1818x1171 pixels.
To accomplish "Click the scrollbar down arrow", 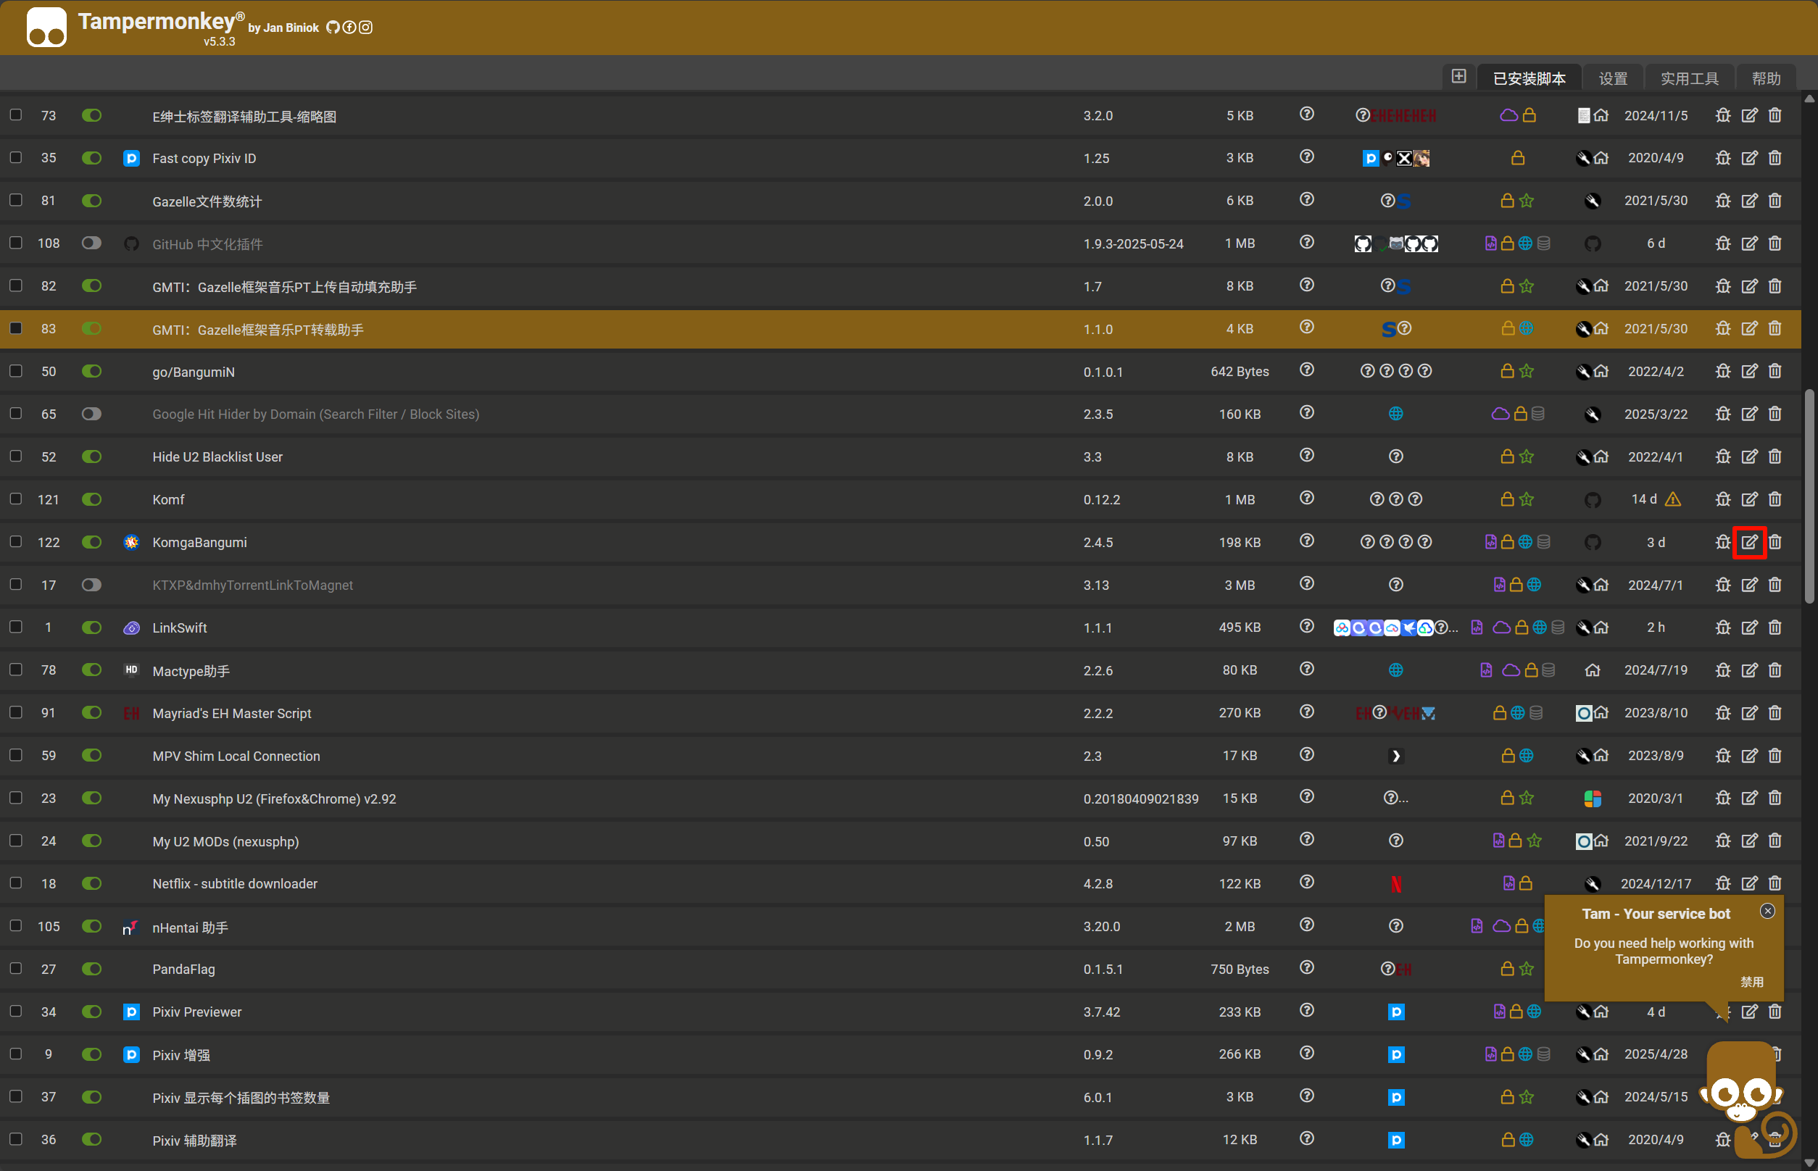I will click(x=1809, y=1164).
